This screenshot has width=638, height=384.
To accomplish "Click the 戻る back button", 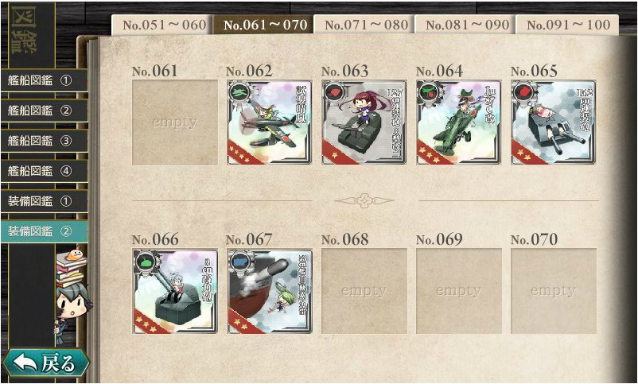I will click(45, 363).
